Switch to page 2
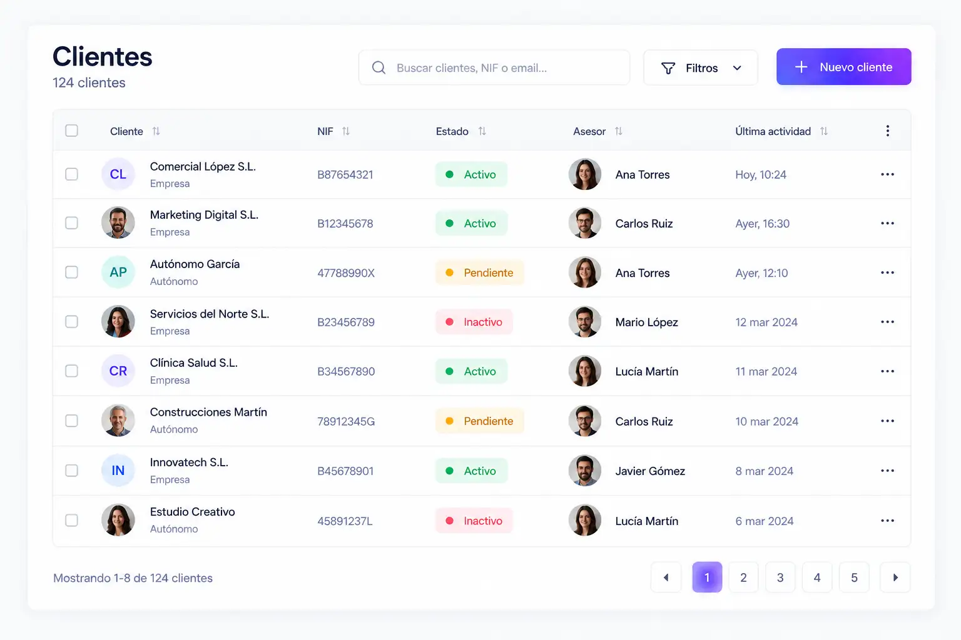The image size is (961, 640). point(743,577)
